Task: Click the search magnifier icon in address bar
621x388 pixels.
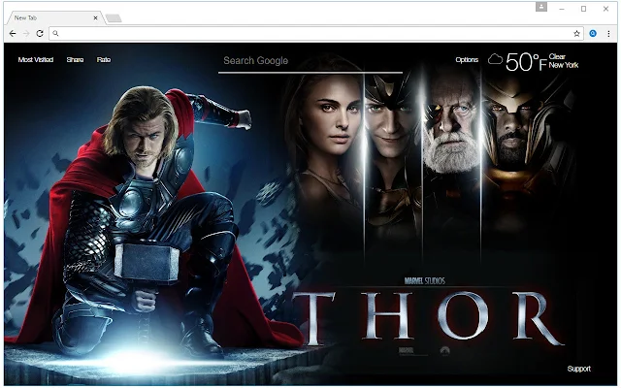Action: (56, 34)
